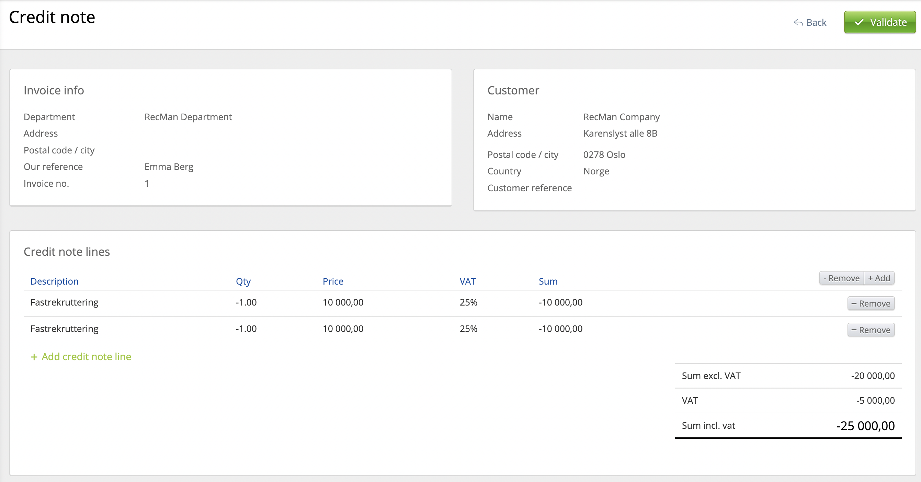Click the Back arrow icon
921x482 pixels.
point(798,23)
